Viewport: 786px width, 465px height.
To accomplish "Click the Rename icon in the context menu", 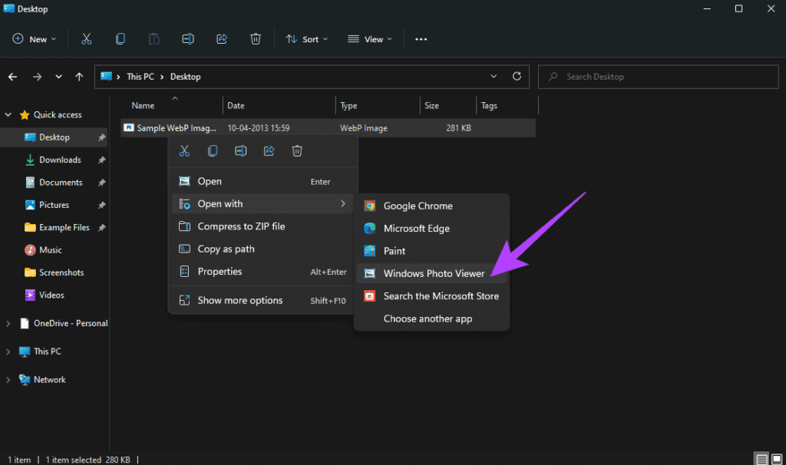I will pyautogui.click(x=240, y=151).
